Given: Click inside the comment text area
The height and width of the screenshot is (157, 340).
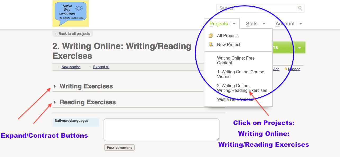Looking at the screenshot, I should click(x=161, y=129).
